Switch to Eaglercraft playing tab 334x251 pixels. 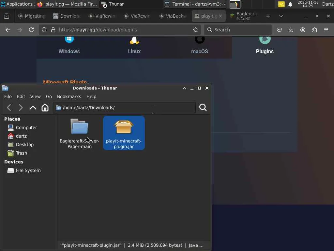(244, 16)
